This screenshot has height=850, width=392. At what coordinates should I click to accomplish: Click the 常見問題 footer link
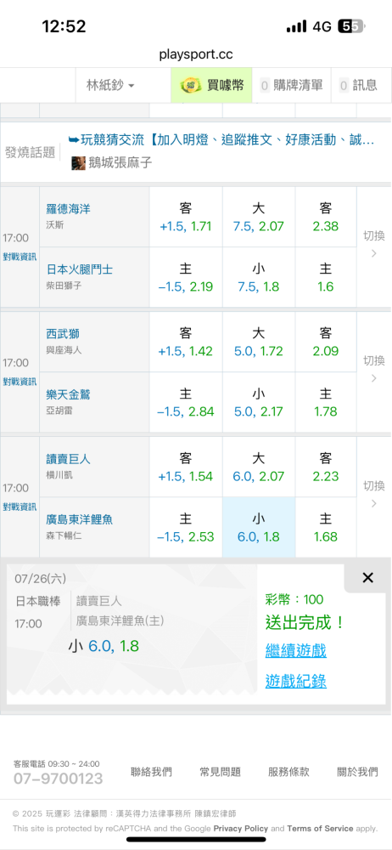pos(221,772)
